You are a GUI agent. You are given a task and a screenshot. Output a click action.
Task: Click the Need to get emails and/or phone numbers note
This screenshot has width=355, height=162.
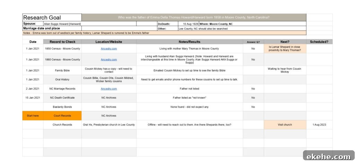pos(190,79)
